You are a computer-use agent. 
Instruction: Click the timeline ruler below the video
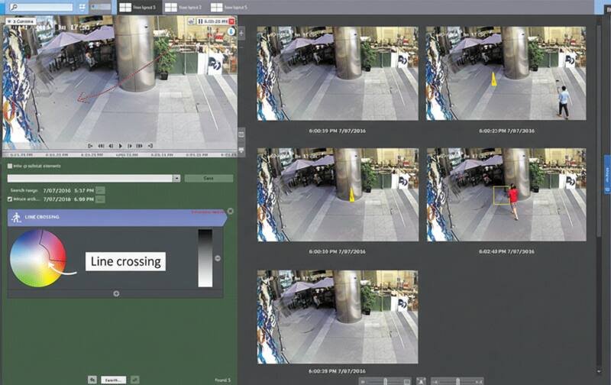coord(119,155)
